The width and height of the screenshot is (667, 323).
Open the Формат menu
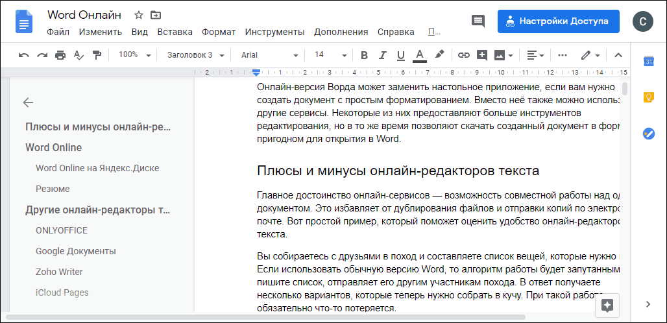[x=219, y=32]
